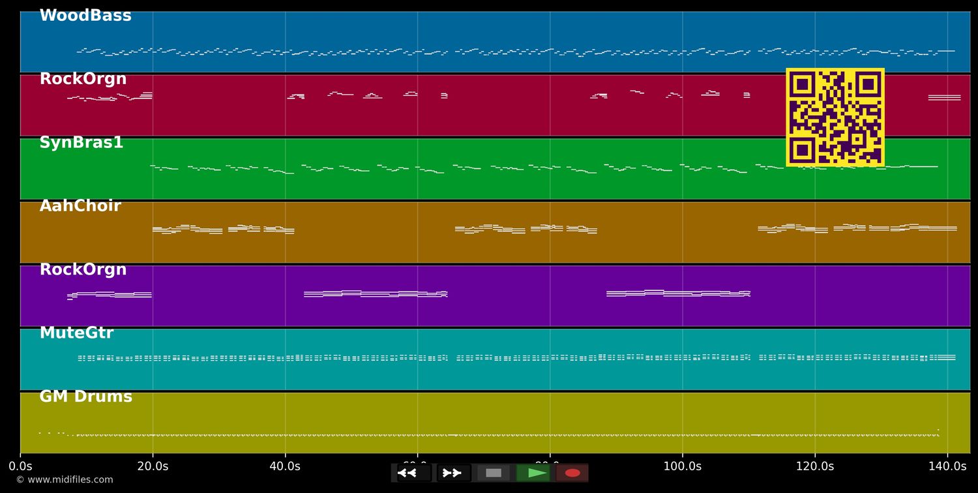Jump to the 140.0s timeline marker
This screenshot has width=978, height=493.
pos(947,466)
